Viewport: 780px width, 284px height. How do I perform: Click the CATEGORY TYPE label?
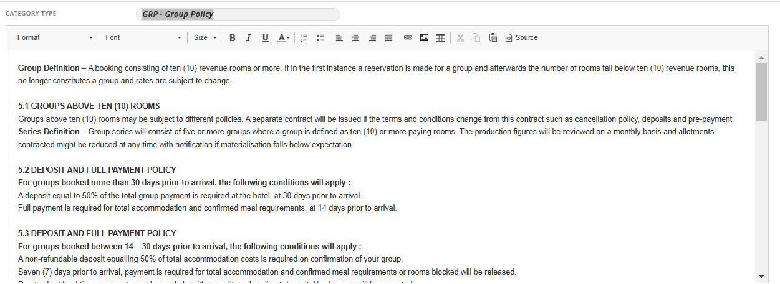click(x=31, y=14)
